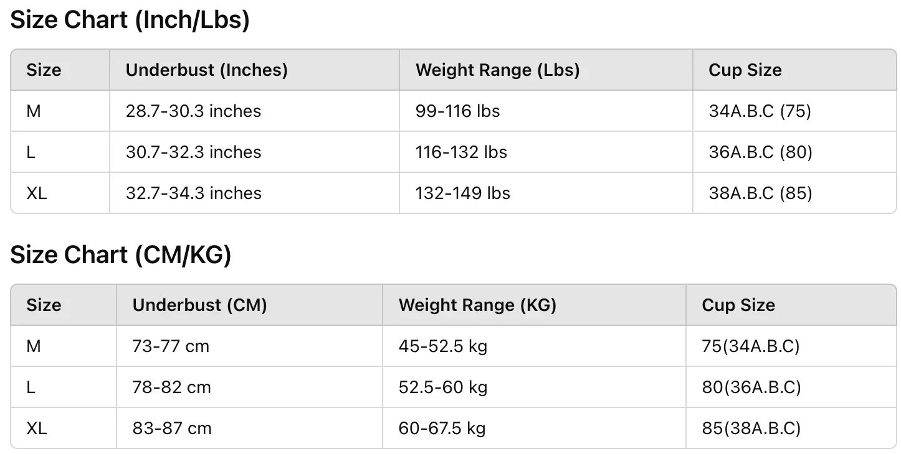Click the 60-67.5 kg cell
This screenshot has height=454, width=901.
[442, 429]
